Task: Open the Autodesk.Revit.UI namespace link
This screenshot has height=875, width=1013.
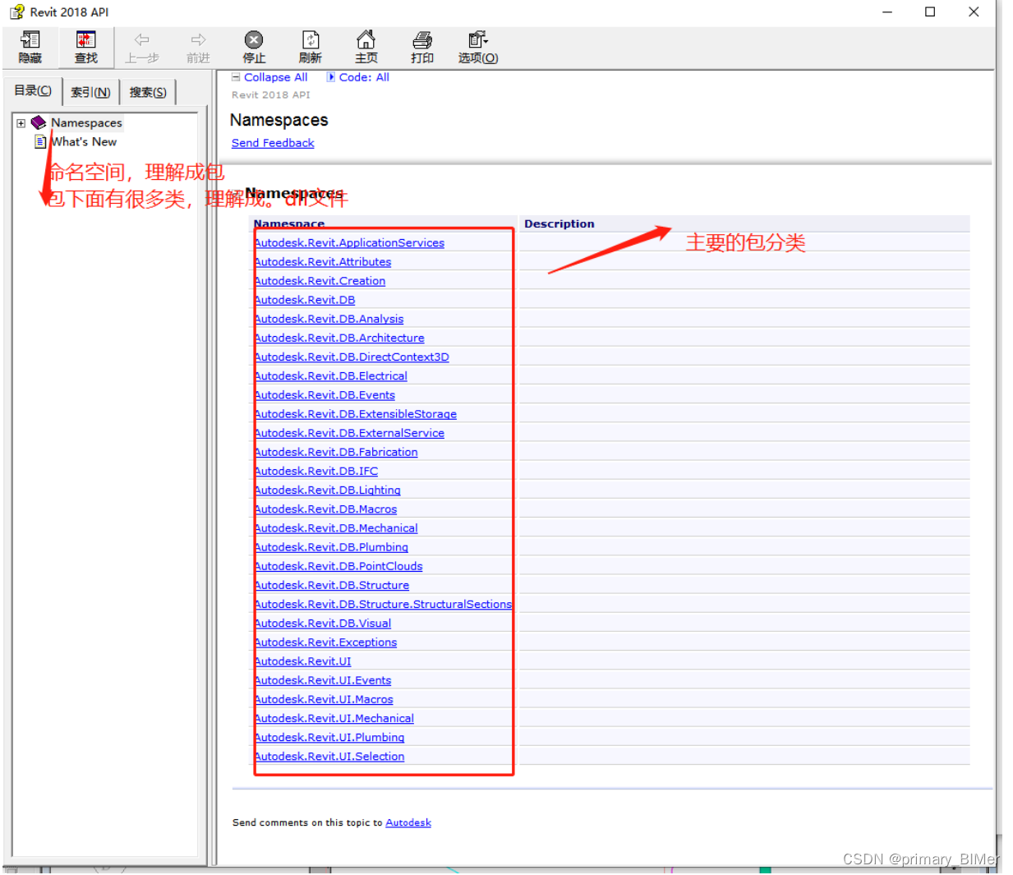Action: 302,661
